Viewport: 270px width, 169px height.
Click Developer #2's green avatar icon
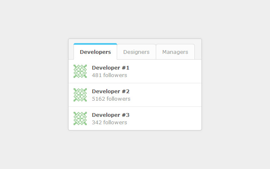click(80, 95)
